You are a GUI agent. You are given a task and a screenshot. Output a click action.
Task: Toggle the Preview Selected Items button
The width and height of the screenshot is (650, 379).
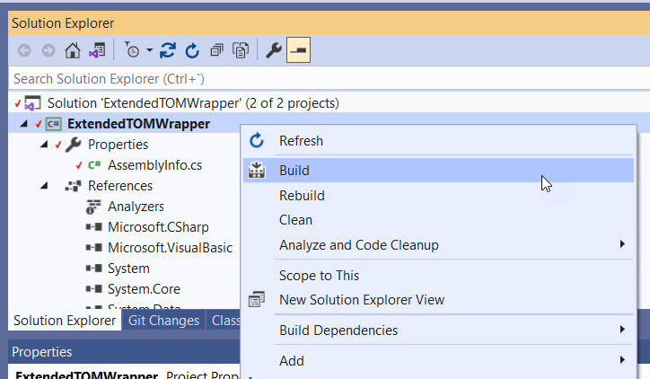298,51
